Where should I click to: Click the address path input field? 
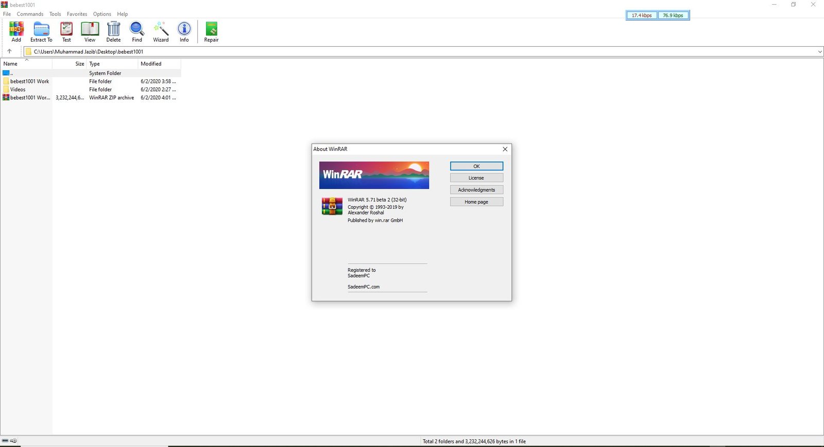pyautogui.click(x=422, y=51)
